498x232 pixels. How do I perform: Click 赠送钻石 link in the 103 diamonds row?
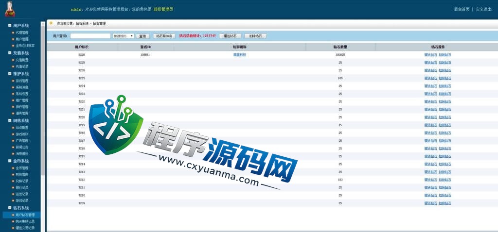pos(431,180)
